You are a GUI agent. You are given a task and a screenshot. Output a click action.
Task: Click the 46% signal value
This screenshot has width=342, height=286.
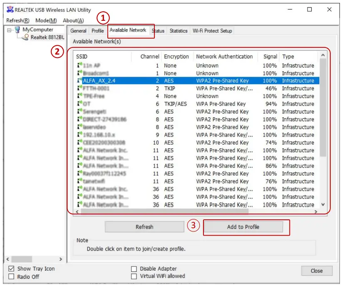click(x=271, y=88)
